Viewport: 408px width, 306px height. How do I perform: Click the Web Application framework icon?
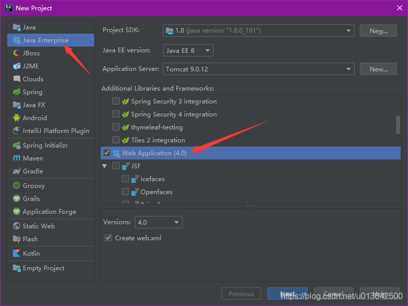coord(117,153)
